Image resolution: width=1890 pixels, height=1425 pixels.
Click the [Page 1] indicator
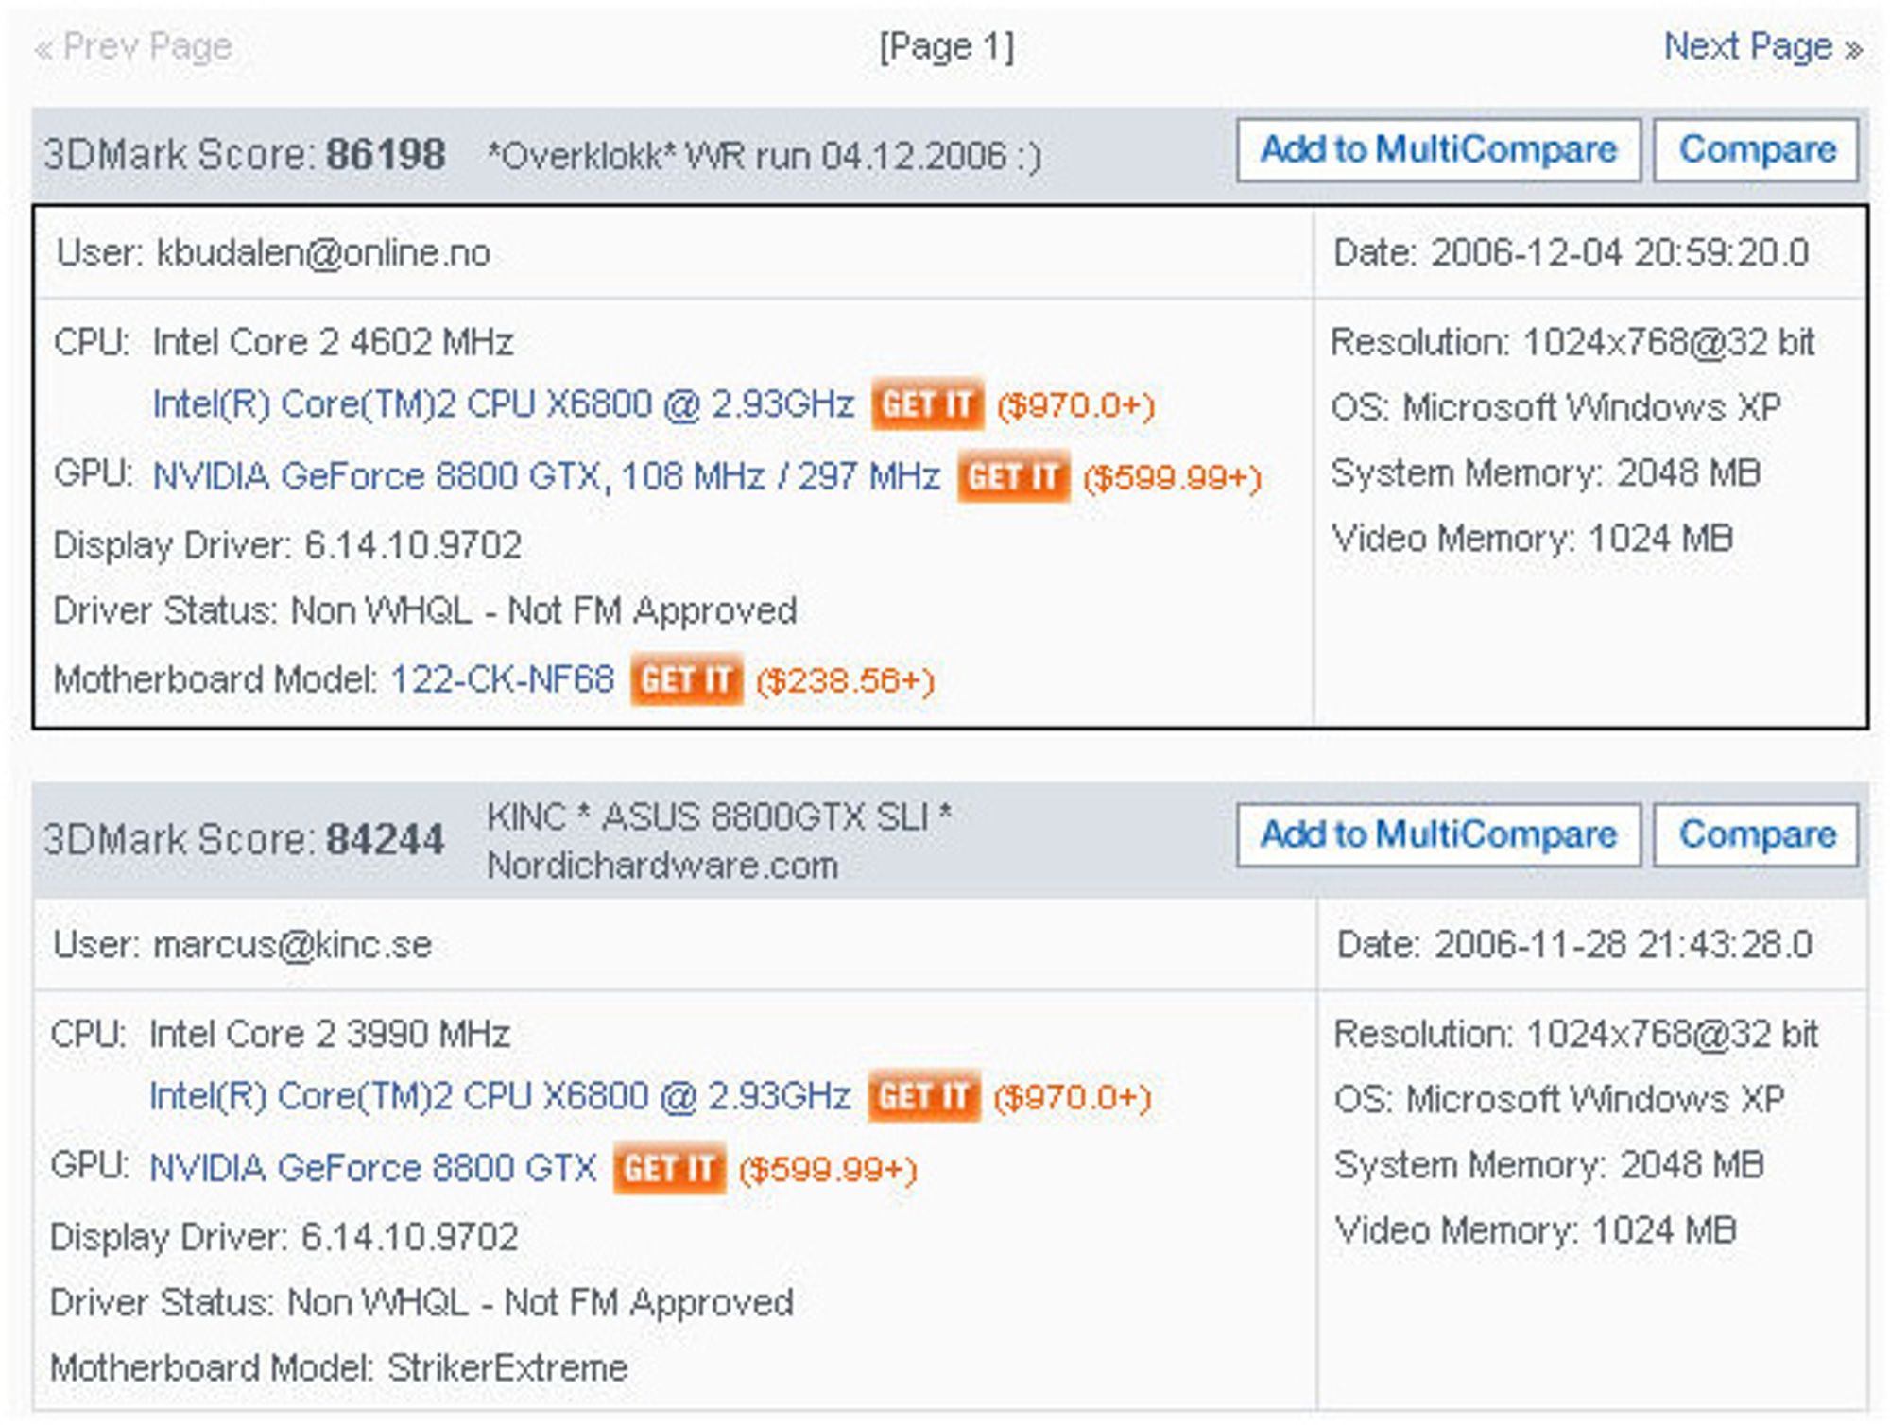click(947, 46)
